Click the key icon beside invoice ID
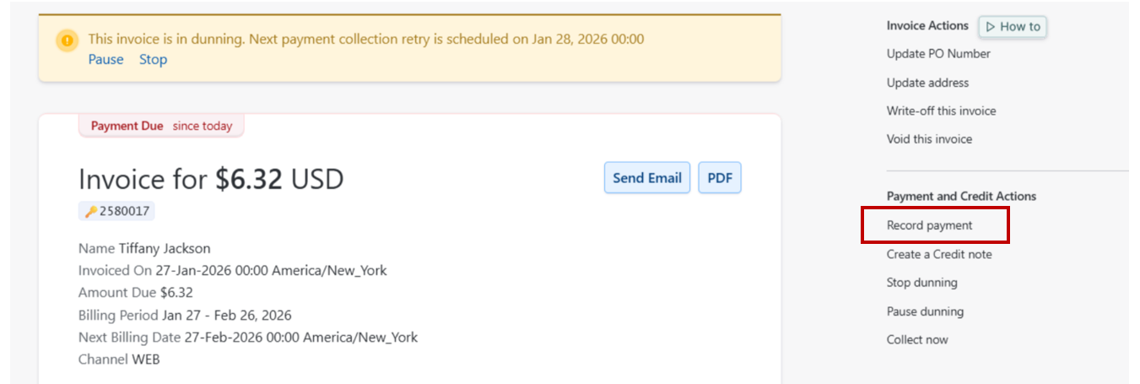The image size is (1140, 384). tap(90, 212)
